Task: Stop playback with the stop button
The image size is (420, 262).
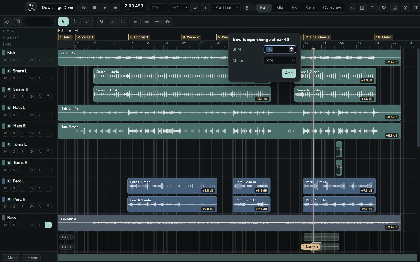Action: (x=94, y=8)
